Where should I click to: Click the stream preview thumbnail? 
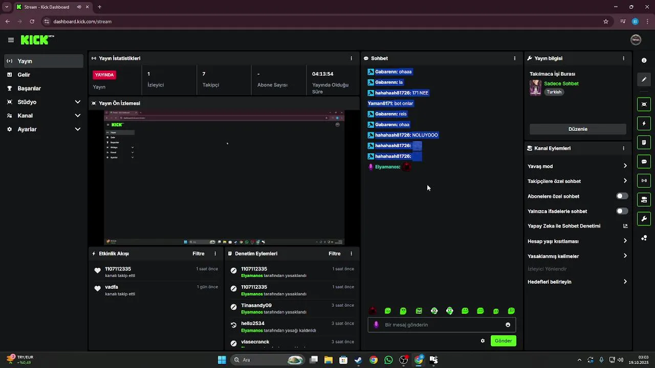pos(224,177)
